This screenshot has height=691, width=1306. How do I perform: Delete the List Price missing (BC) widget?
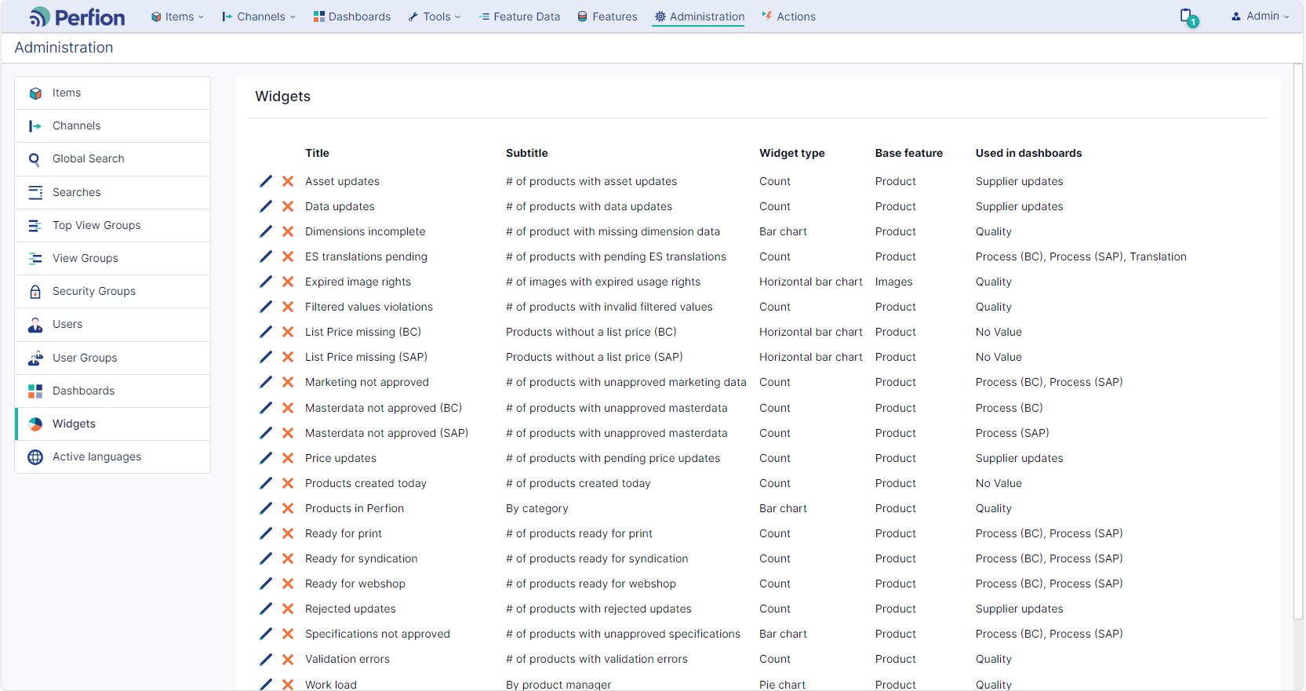tap(288, 332)
